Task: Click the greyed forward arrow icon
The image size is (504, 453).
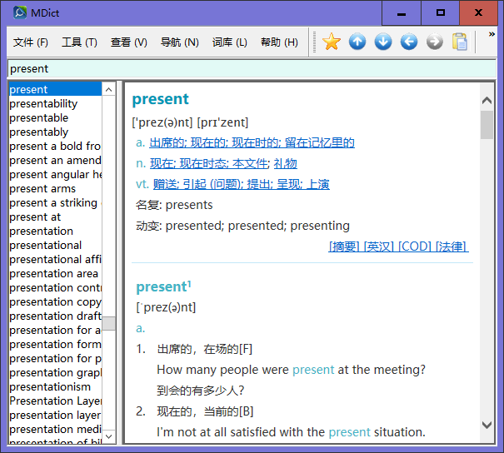Action: (x=435, y=42)
